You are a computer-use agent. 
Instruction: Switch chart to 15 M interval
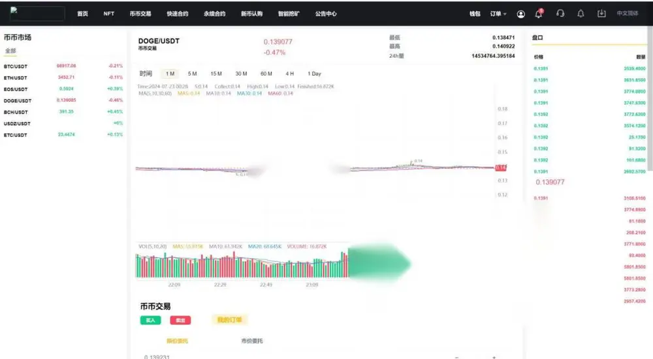215,74
